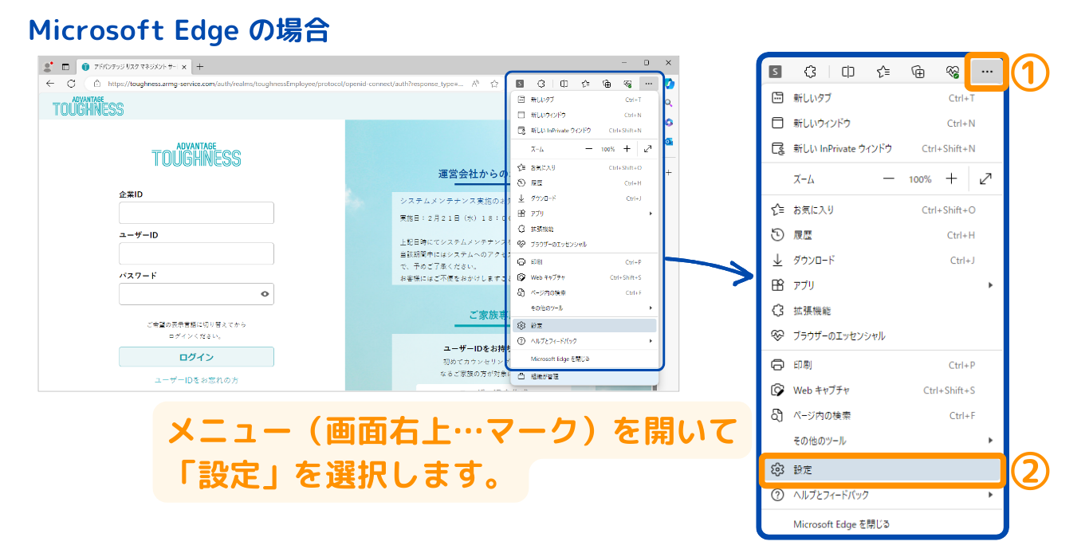Click the three-dots menu button in the browser window
Screen dimensions: 1089x557
click(649, 83)
